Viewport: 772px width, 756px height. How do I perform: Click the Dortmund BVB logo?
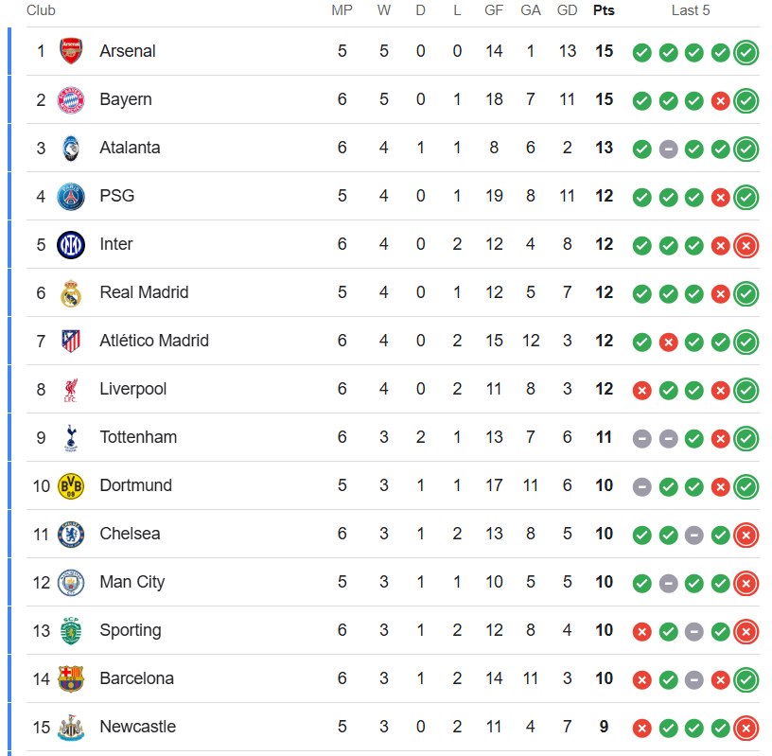[x=71, y=485]
